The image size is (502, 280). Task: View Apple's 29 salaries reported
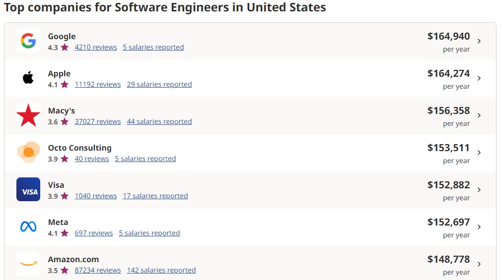click(159, 84)
